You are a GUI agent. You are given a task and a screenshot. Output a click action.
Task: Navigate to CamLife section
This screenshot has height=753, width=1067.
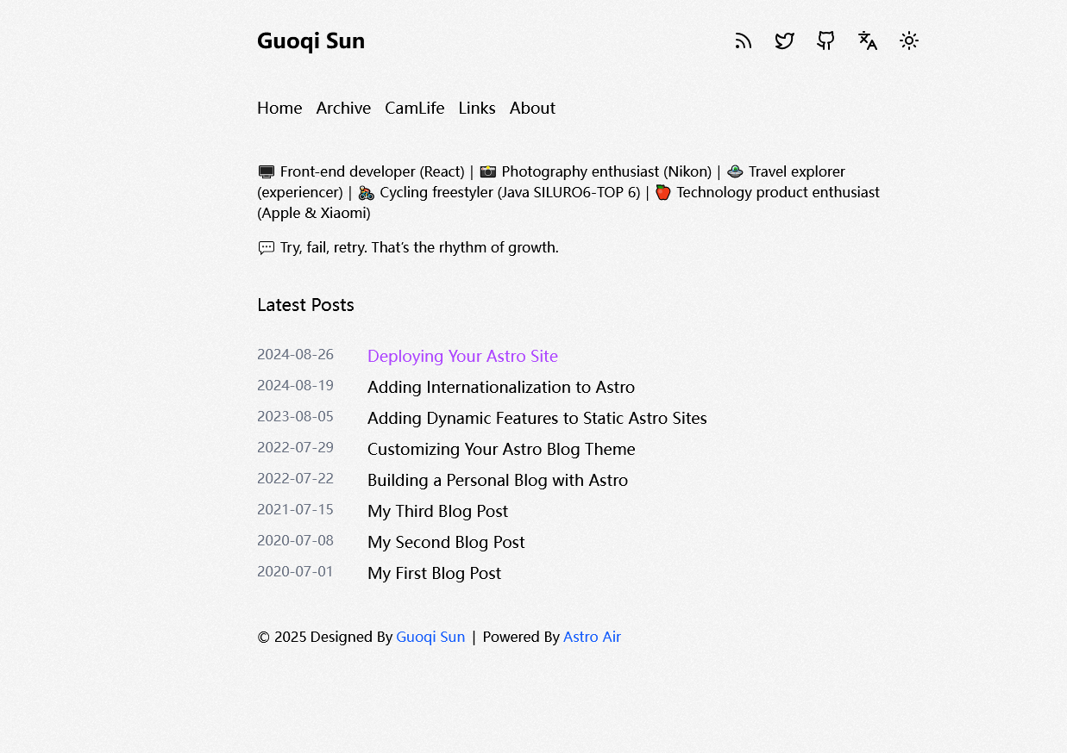[x=414, y=108]
